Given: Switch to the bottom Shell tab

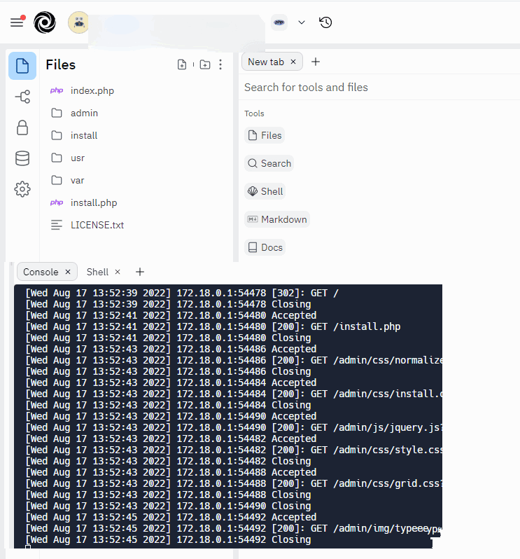Looking at the screenshot, I should 97,272.
